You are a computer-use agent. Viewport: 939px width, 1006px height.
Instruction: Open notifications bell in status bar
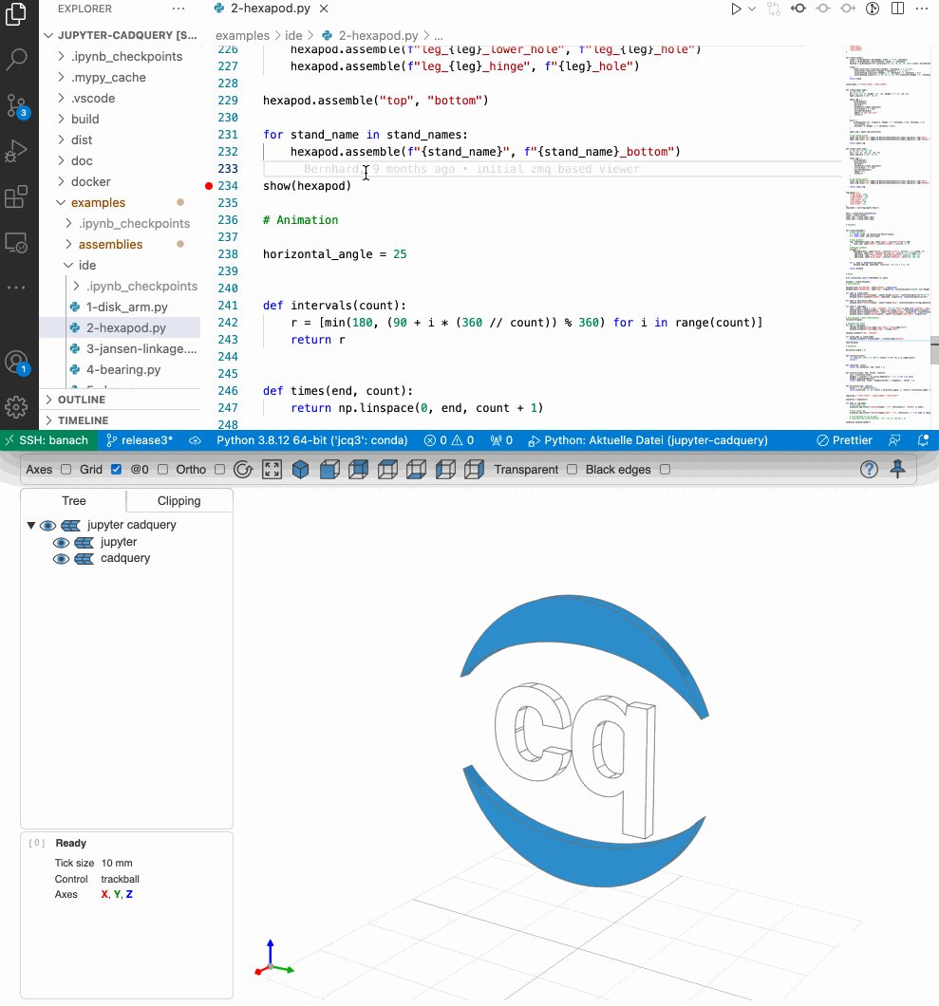tap(923, 440)
